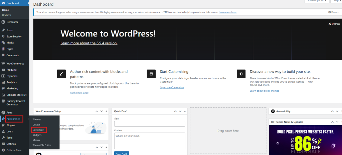
Task: Move Accessibility widget down
Action: tap(337, 111)
